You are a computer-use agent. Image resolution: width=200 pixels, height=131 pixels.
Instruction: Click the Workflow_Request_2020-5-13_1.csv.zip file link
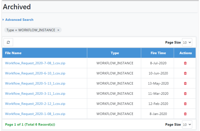pos(35,83)
